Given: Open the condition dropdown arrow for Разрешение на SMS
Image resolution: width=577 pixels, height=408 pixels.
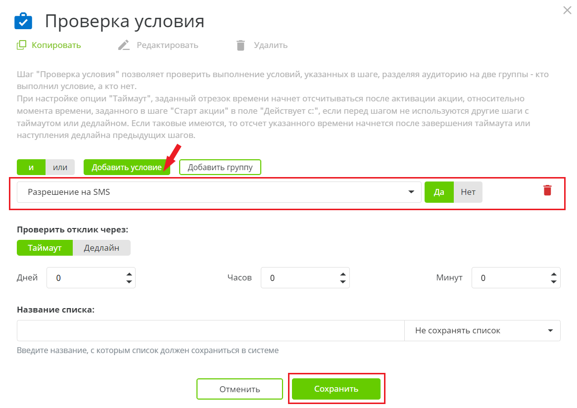Looking at the screenshot, I should tap(412, 192).
